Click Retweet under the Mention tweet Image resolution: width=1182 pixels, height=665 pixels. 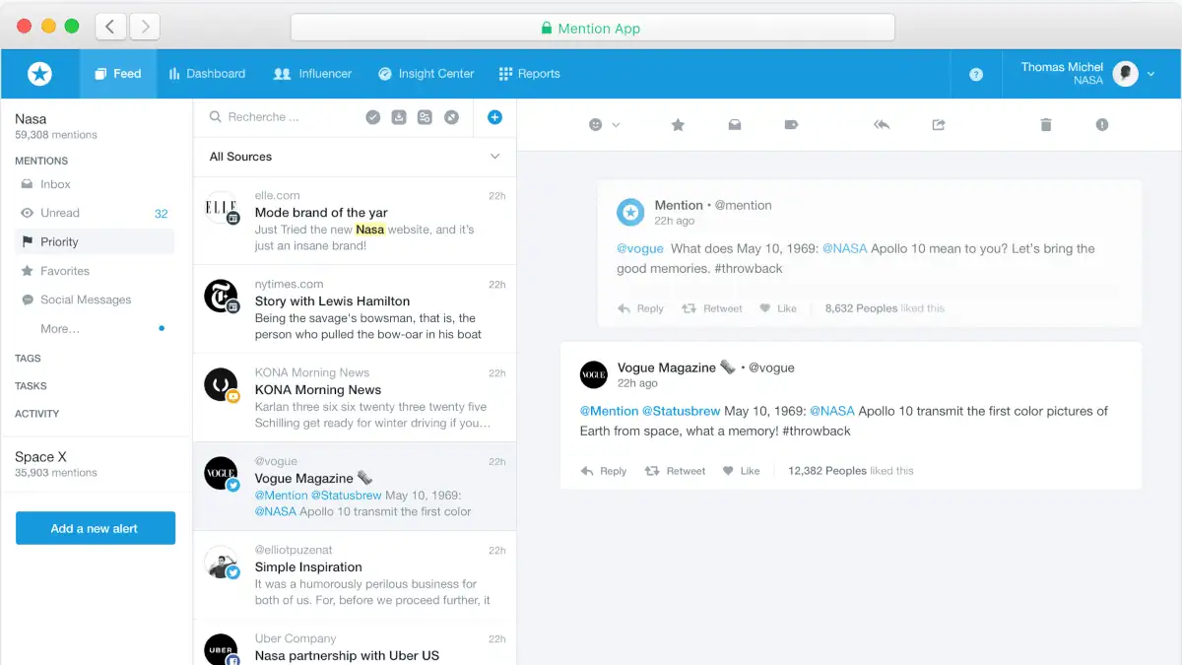click(x=712, y=308)
